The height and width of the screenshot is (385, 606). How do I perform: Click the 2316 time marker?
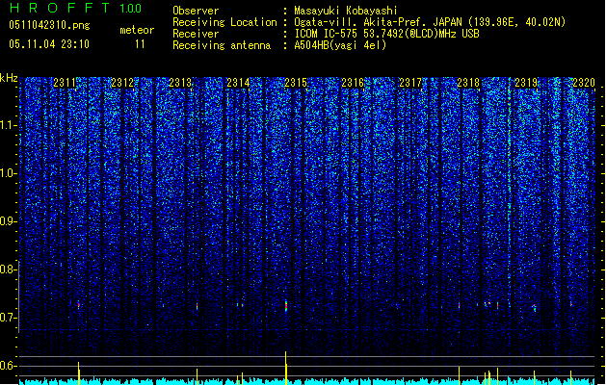coord(353,83)
